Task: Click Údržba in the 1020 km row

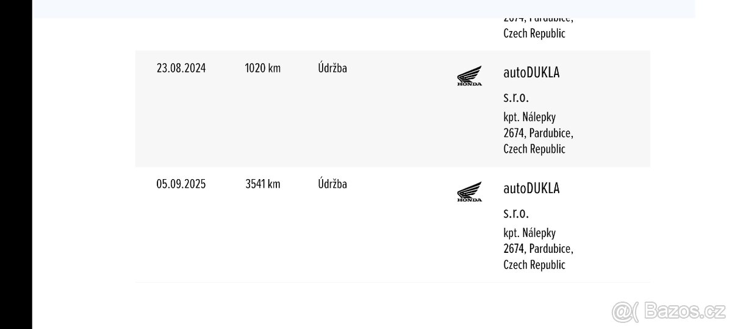Action: [x=332, y=68]
